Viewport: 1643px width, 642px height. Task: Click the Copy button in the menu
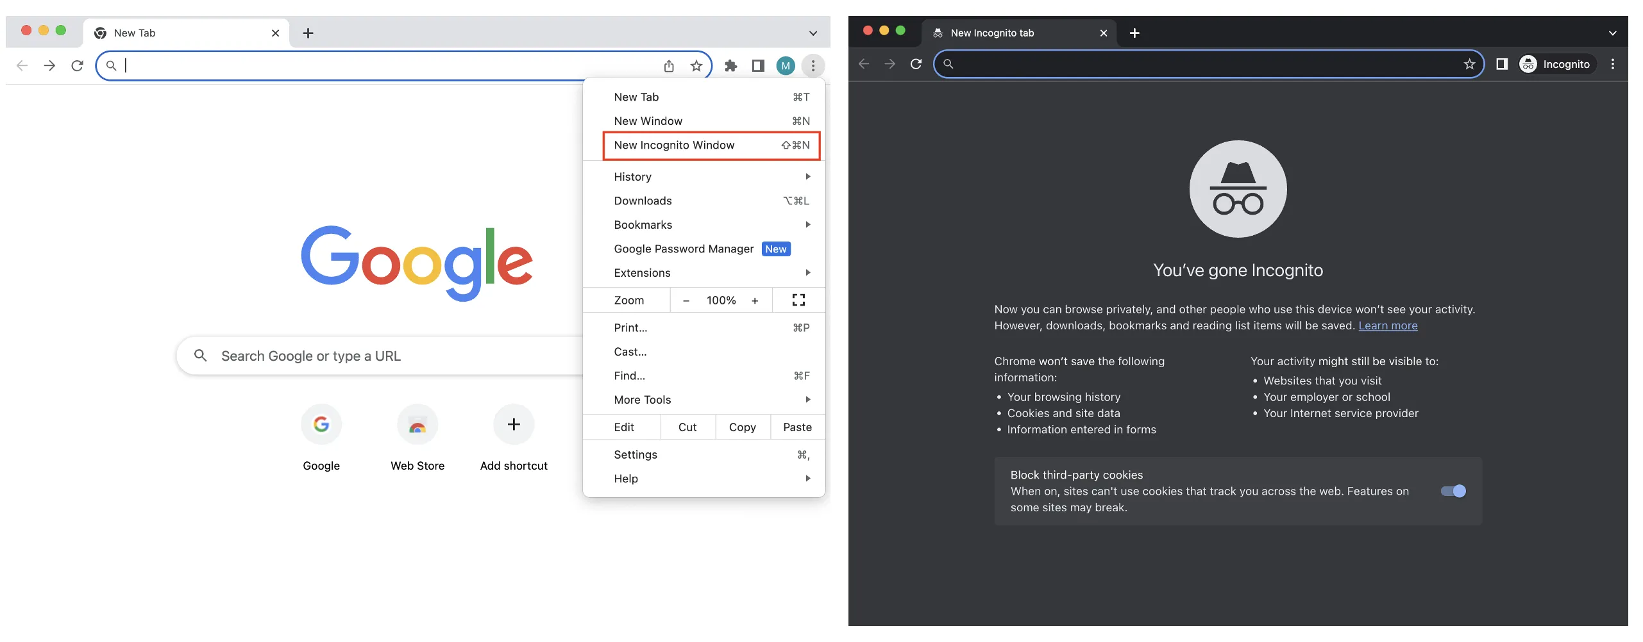(742, 427)
